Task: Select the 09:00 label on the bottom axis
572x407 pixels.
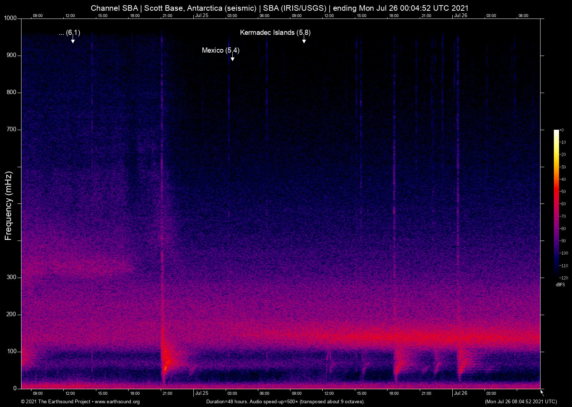Action: point(37,393)
